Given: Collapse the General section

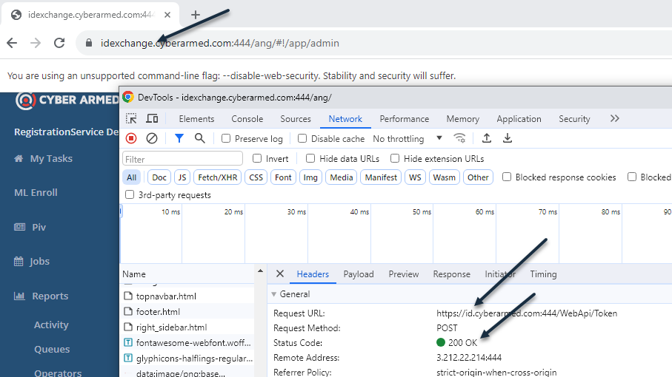Looking at the screenshot, I should coord(274,294).
